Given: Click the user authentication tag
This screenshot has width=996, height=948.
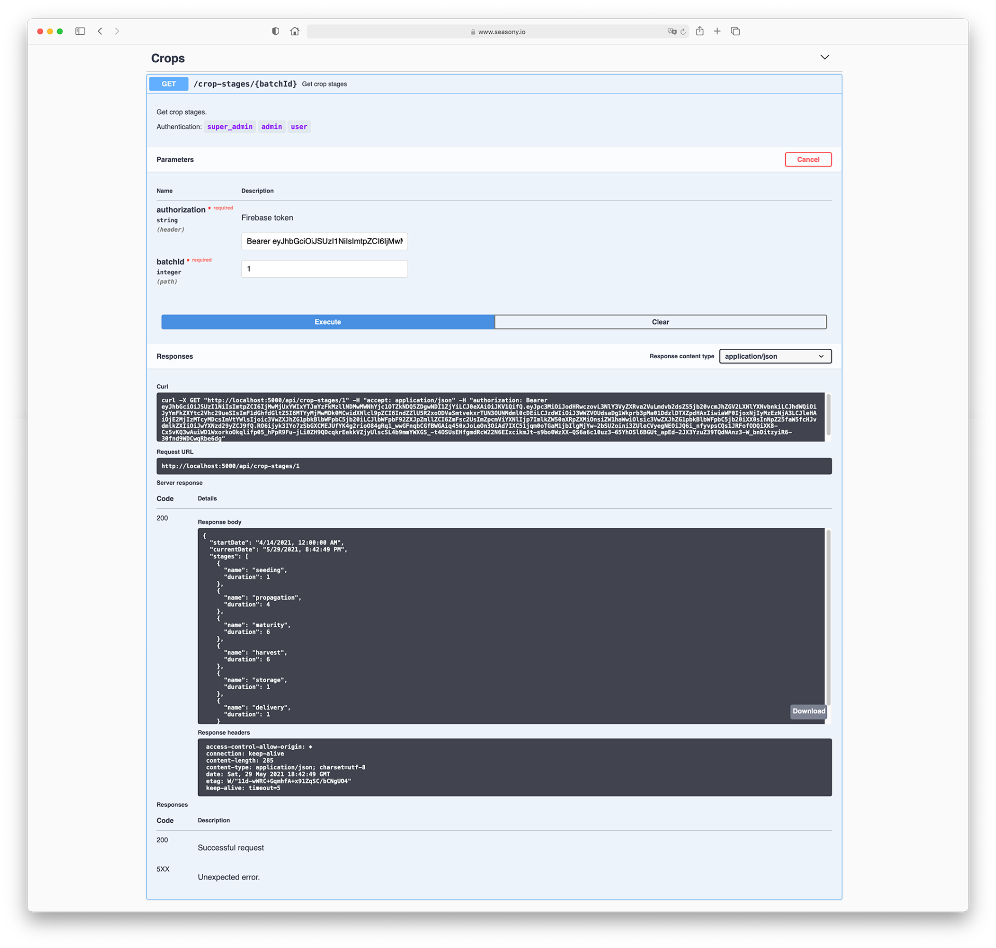Looking at the screenshot, I should tap(299, 127).
